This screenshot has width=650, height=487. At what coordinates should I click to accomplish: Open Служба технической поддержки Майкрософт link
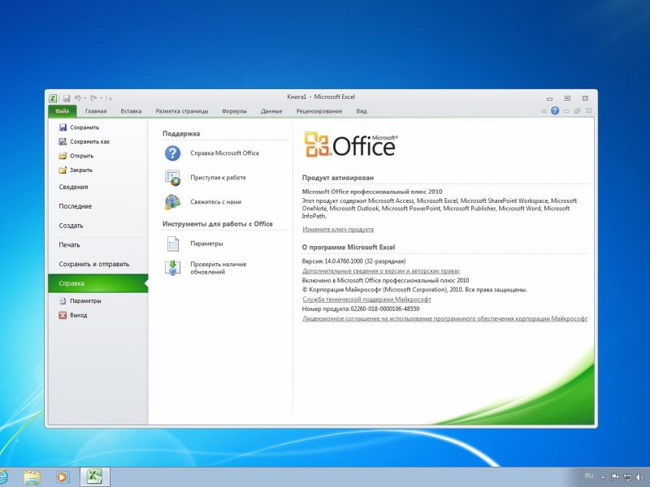coord(367,300)
